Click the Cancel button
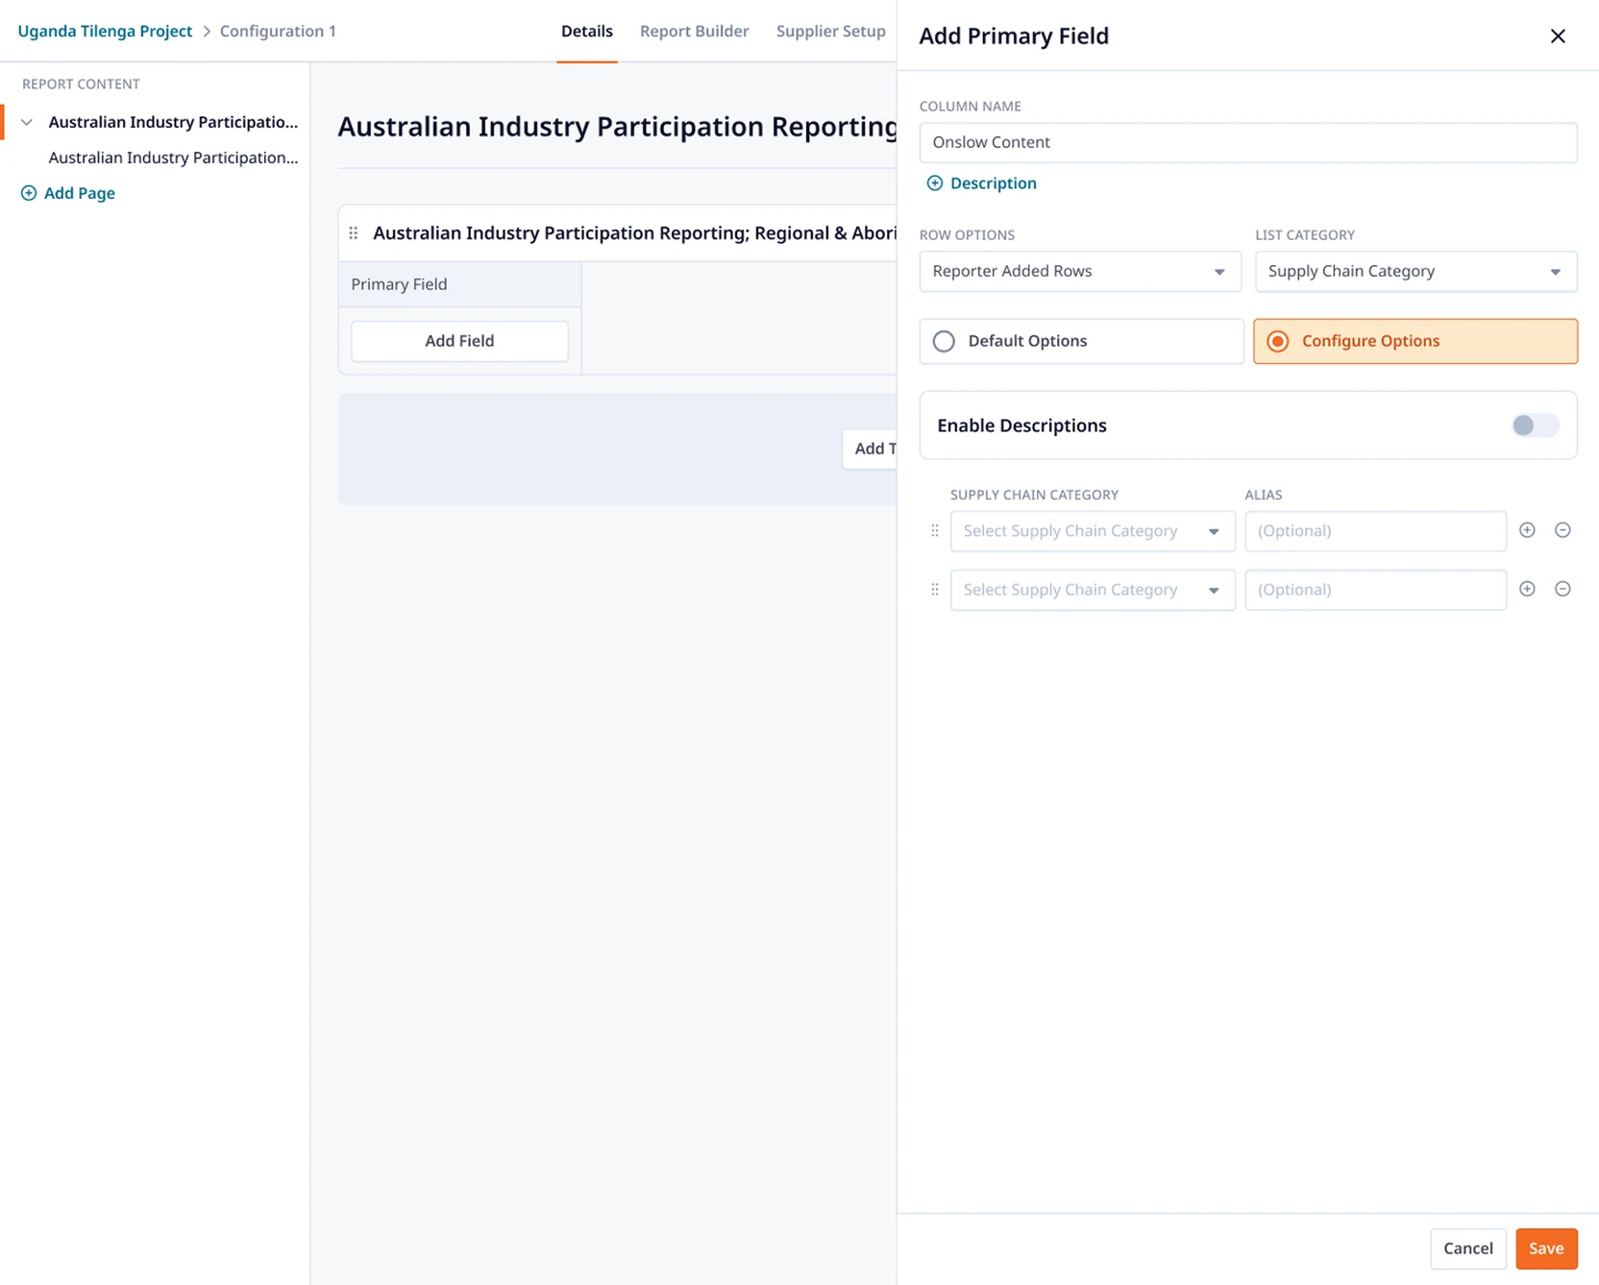Image resolution: width=1599 pixels, height=1285 pixels. click(1467, 1249)
